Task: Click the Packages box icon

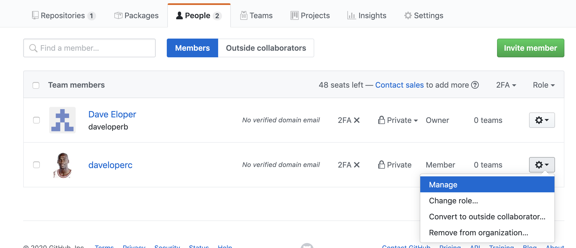Action: point(118,15)
